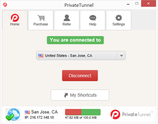Image resolution: width=158 pixels, height=124 pixels.
Task: Click the data usage progress bar
Action: pos(83,112)
